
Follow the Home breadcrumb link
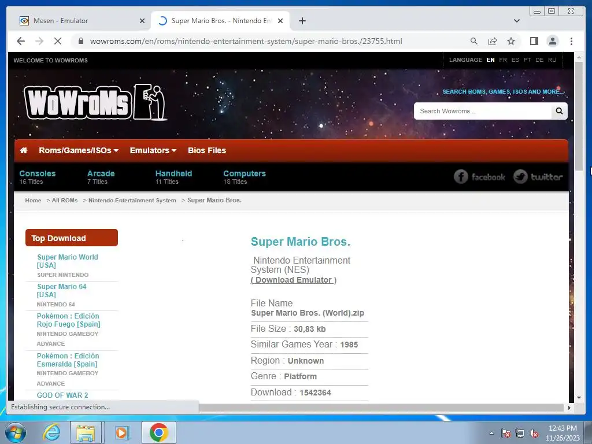point(33,201)
